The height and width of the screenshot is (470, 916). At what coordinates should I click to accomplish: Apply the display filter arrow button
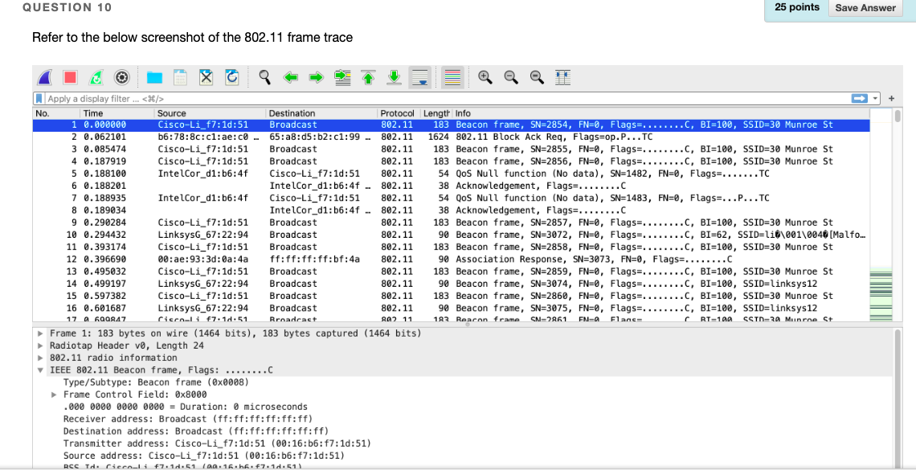click(x=861, y=99)
